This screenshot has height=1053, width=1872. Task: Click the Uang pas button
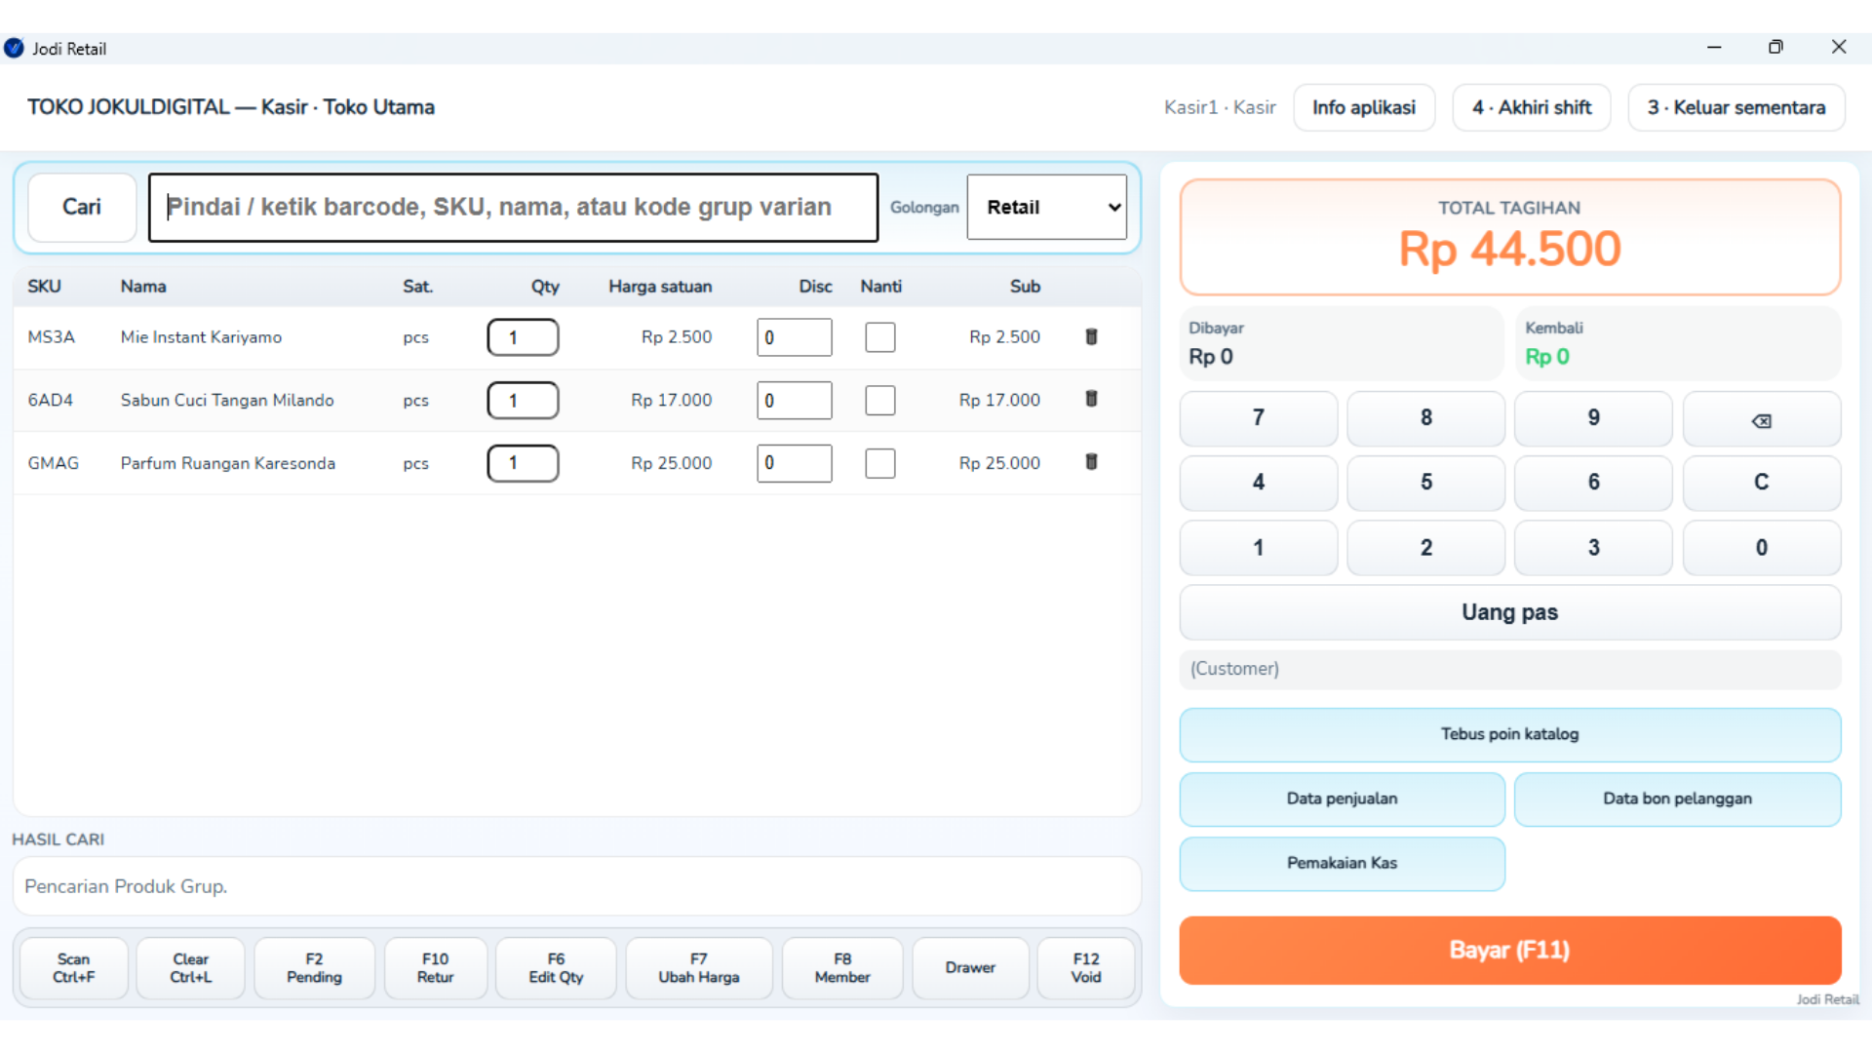[1509, 612]
